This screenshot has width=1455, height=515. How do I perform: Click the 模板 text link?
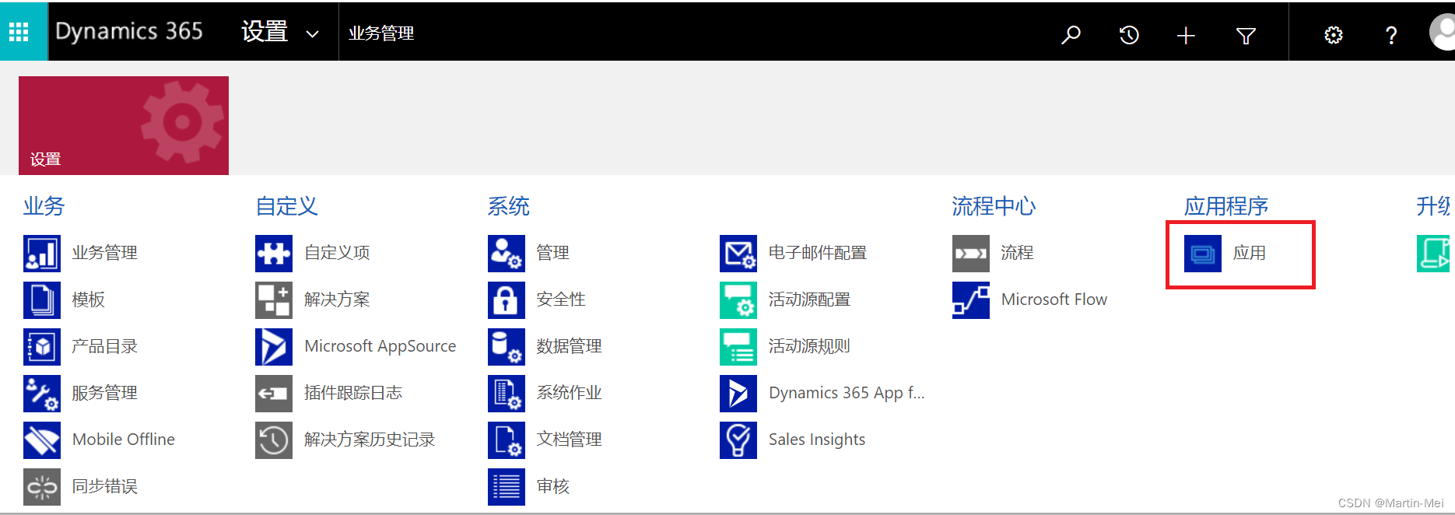[x=89, y=300]
